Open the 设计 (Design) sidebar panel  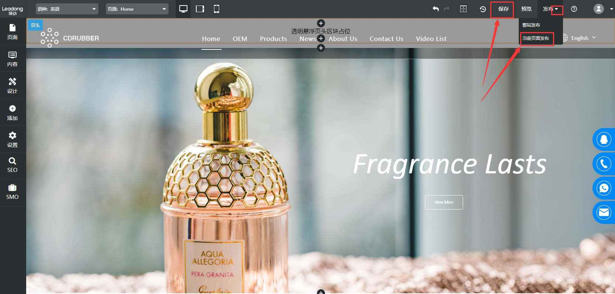click(x=13, y=86)
